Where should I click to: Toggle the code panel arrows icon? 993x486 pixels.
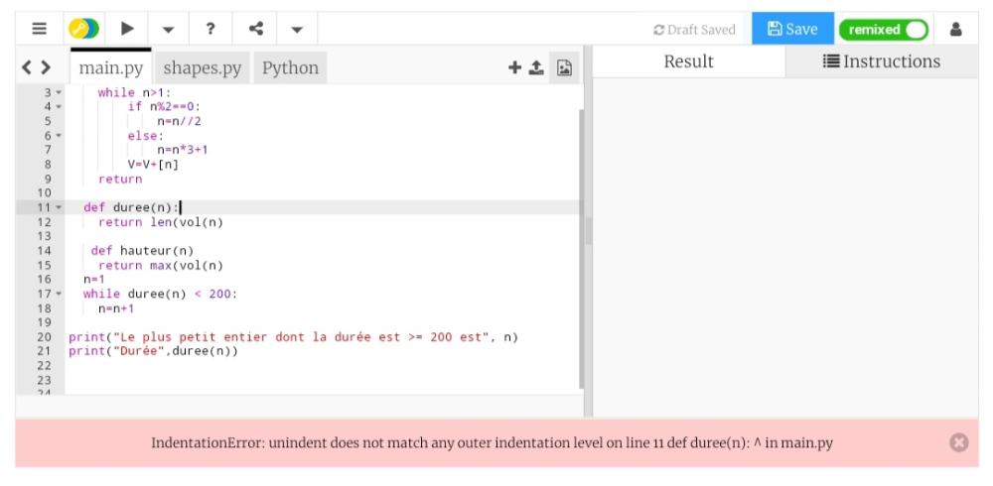[36, 67]
